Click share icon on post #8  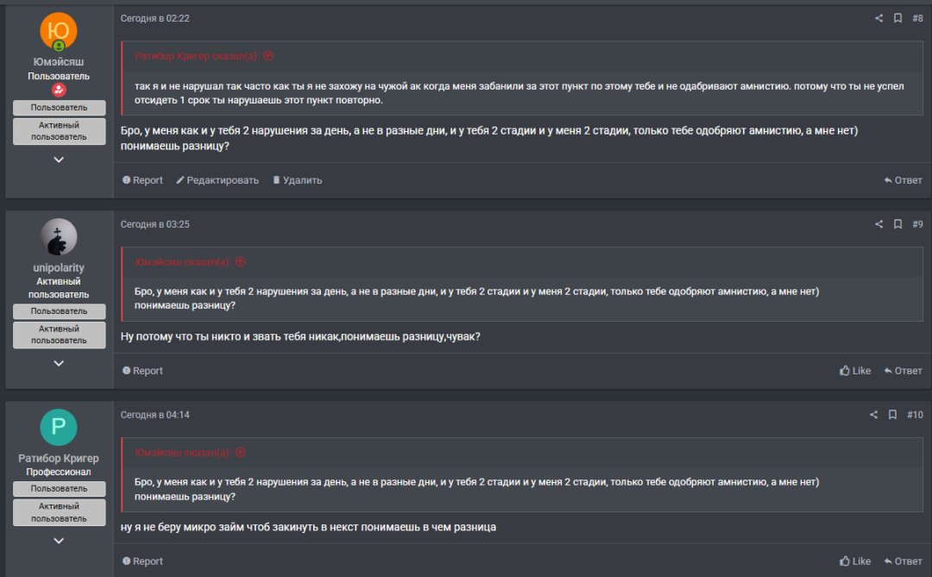click(x=879, y=18)
